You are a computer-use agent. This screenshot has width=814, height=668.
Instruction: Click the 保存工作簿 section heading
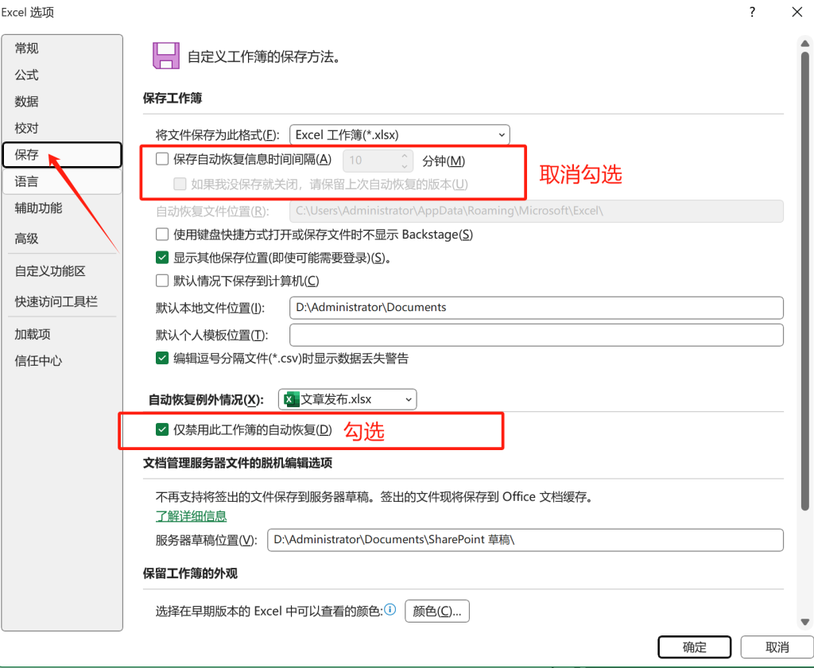172,98
